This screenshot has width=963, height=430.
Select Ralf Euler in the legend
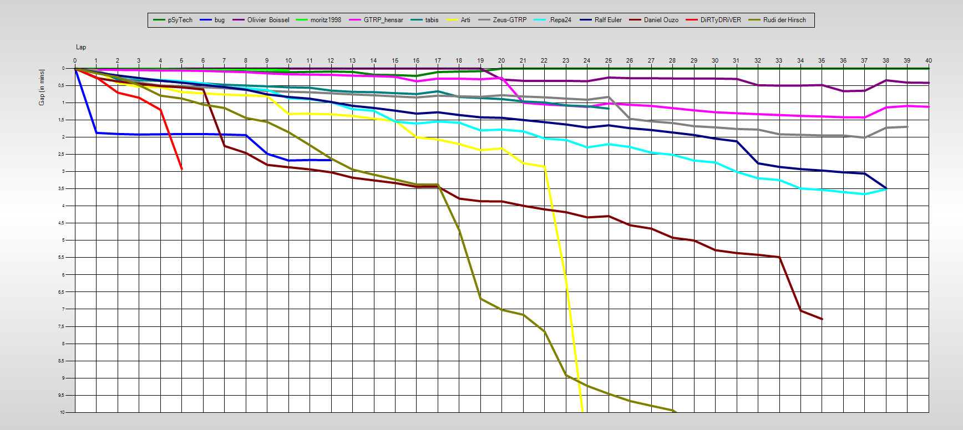click(x=608, y=20)
